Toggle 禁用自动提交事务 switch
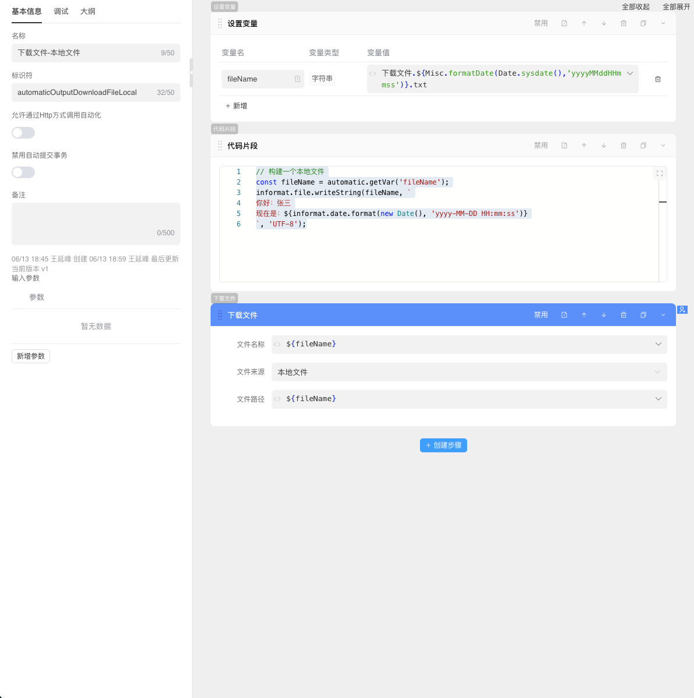 click(23, 172)
